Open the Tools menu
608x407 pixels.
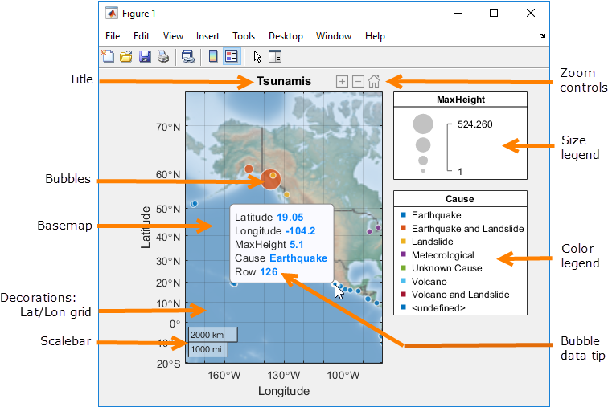(x=244, y=36)
